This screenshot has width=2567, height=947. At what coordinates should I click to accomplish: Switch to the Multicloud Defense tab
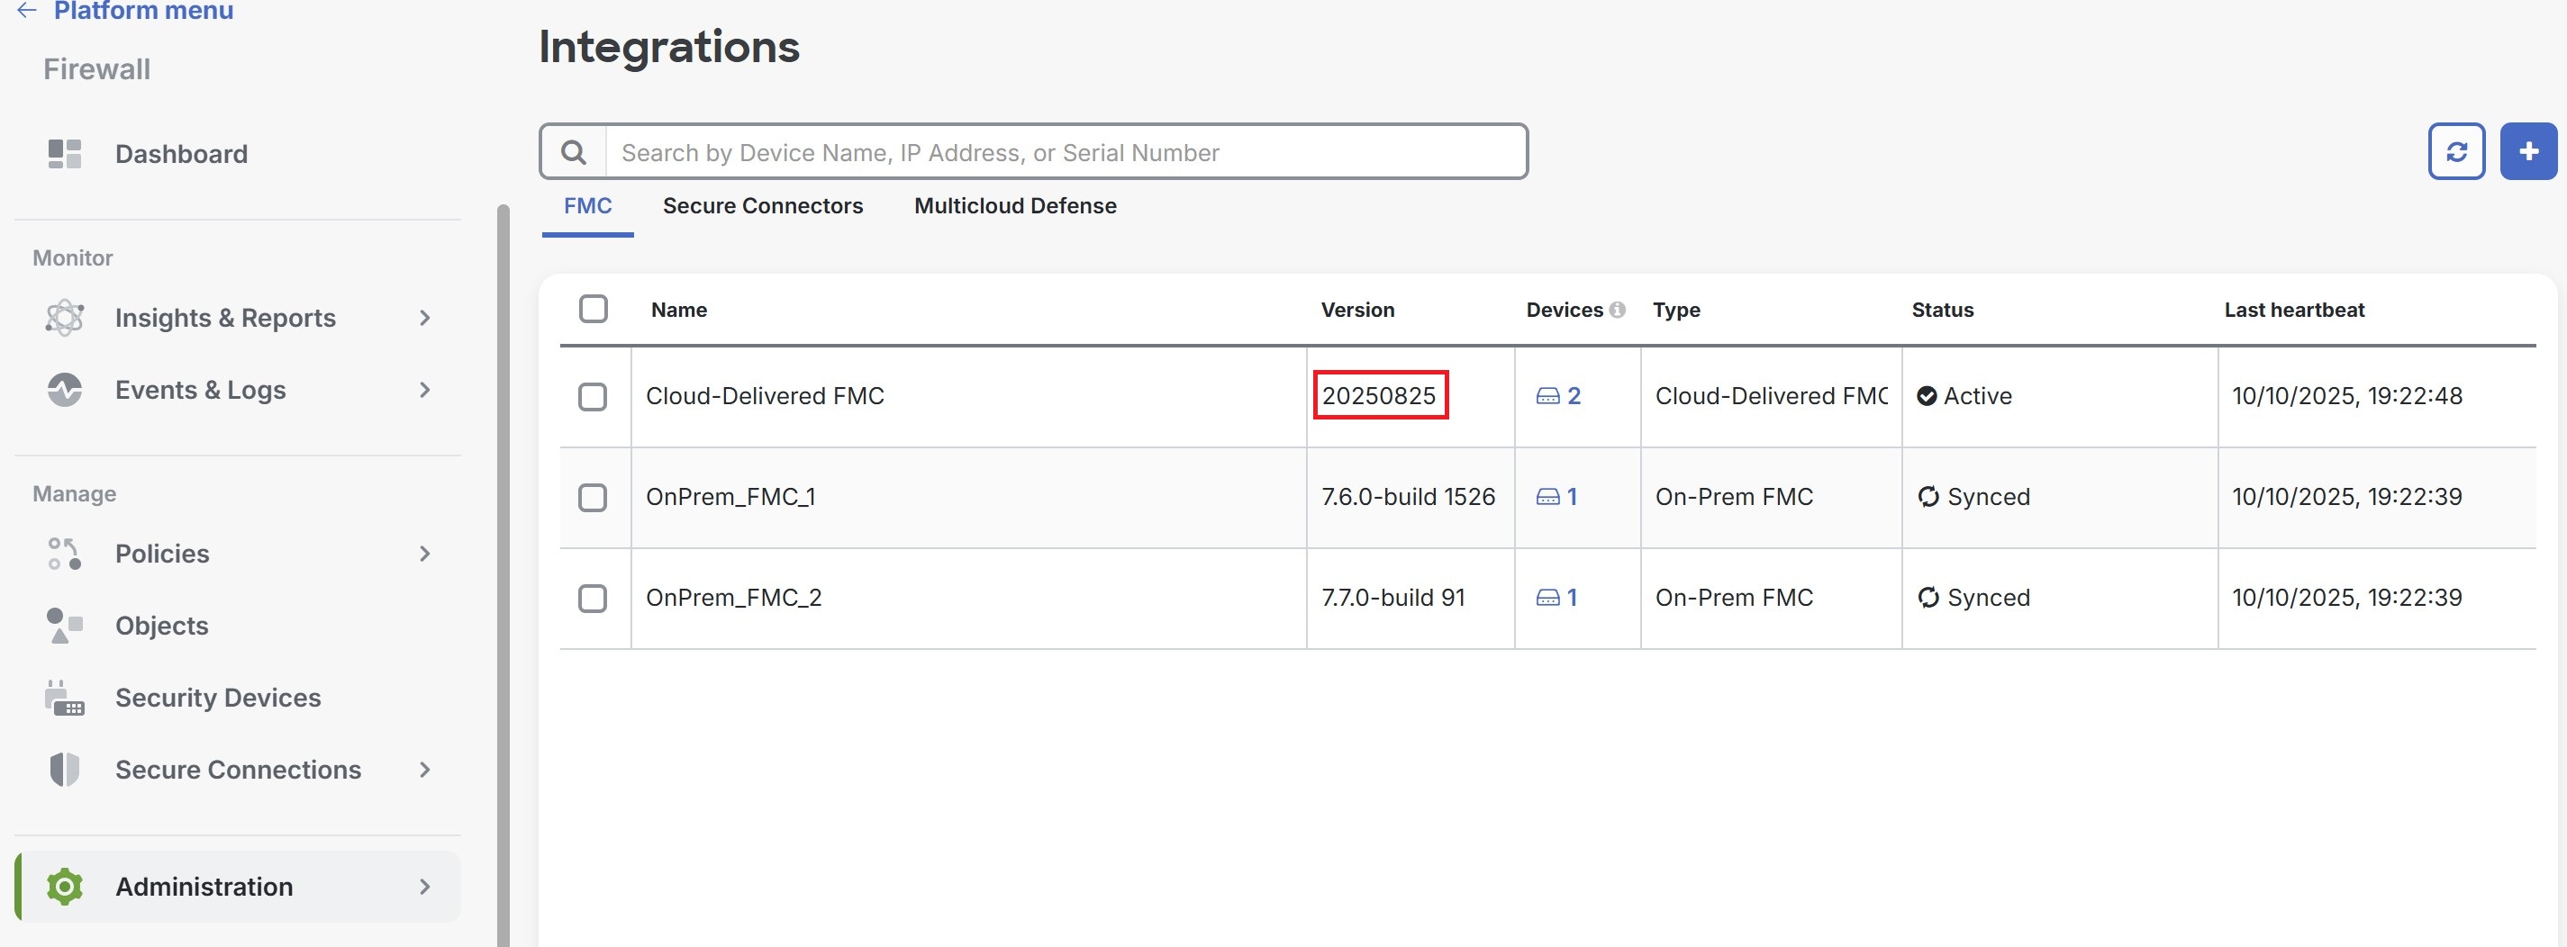point(1014,206)
